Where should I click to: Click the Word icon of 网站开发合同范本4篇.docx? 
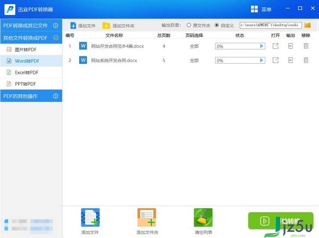coord(83,46)
